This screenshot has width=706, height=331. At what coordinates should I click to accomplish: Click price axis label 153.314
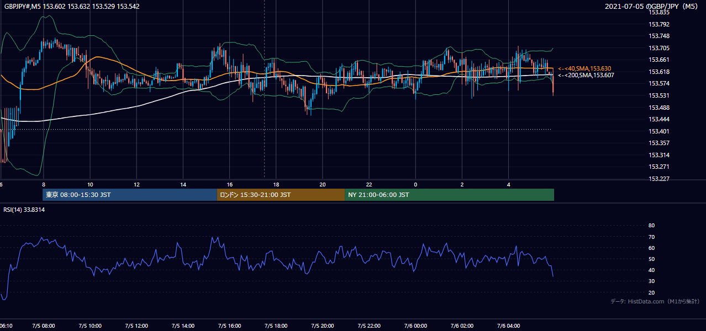point(659,155)
